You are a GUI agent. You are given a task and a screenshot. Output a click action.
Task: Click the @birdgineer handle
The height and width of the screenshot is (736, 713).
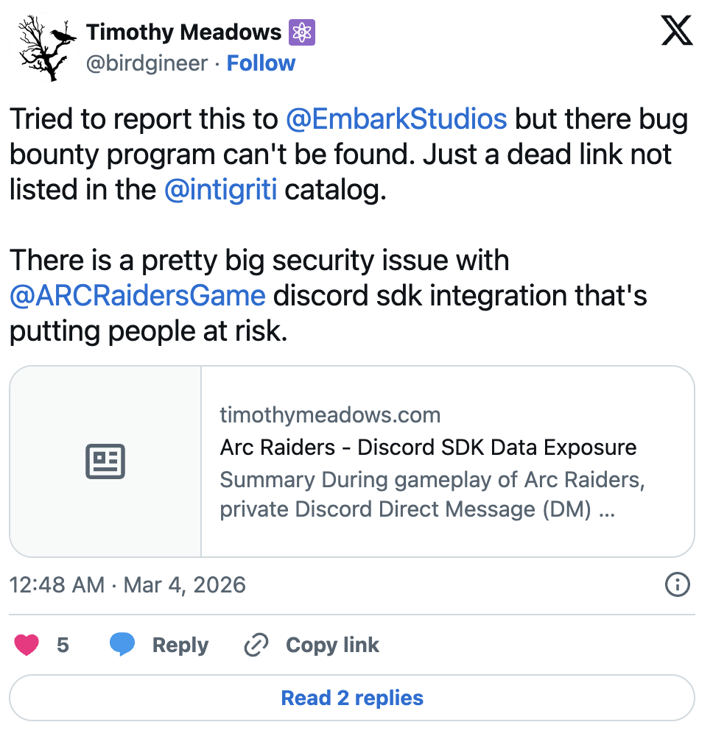(x=147, y=63)
